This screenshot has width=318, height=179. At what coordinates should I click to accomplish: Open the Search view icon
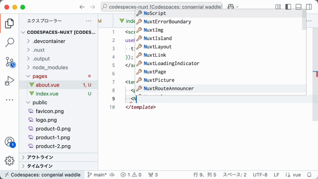(9, 42)
